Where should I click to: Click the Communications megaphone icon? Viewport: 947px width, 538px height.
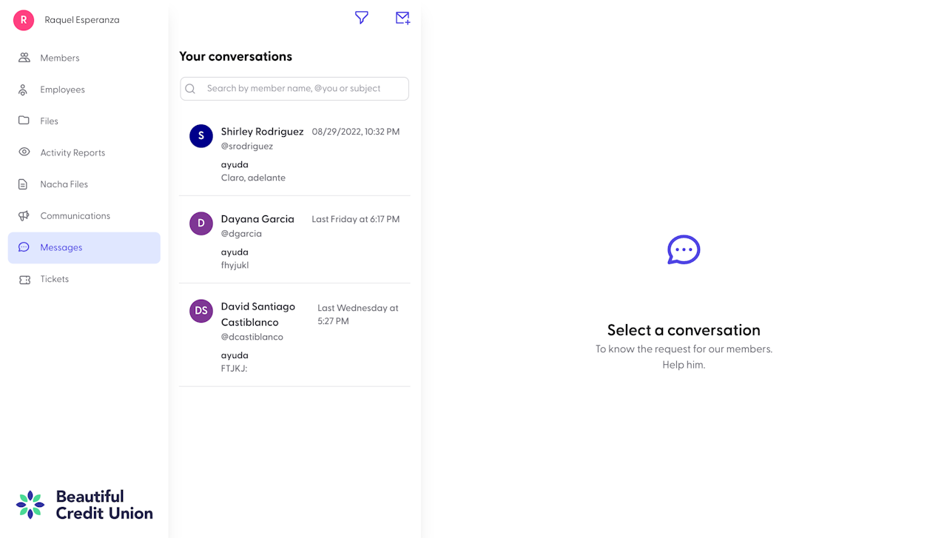point(24,216)
